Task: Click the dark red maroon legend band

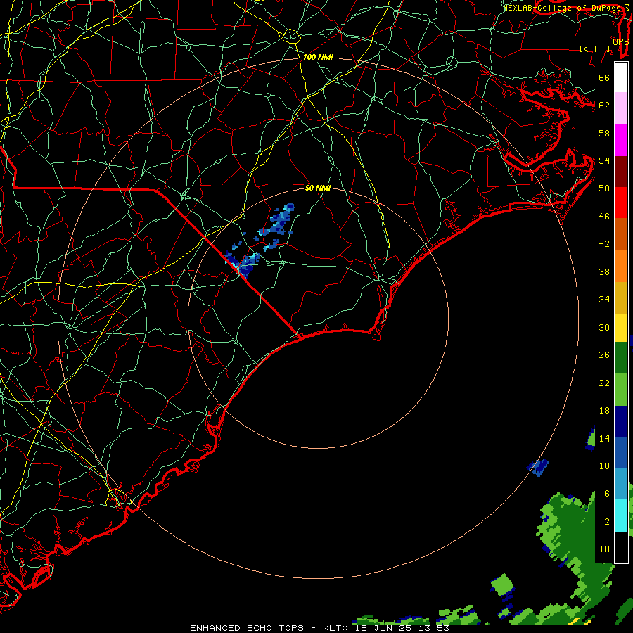Action: [621, 172]
